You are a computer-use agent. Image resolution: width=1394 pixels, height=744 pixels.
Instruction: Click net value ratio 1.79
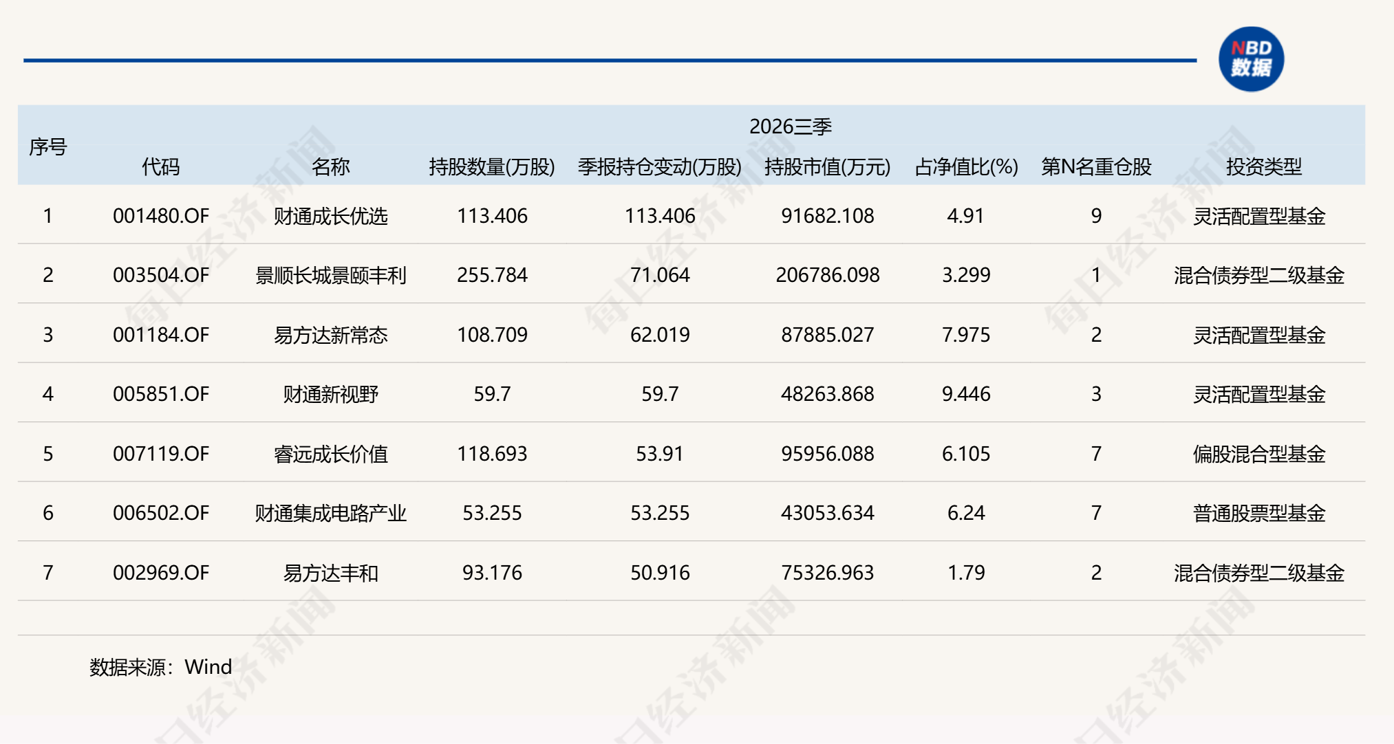(966, 573)
